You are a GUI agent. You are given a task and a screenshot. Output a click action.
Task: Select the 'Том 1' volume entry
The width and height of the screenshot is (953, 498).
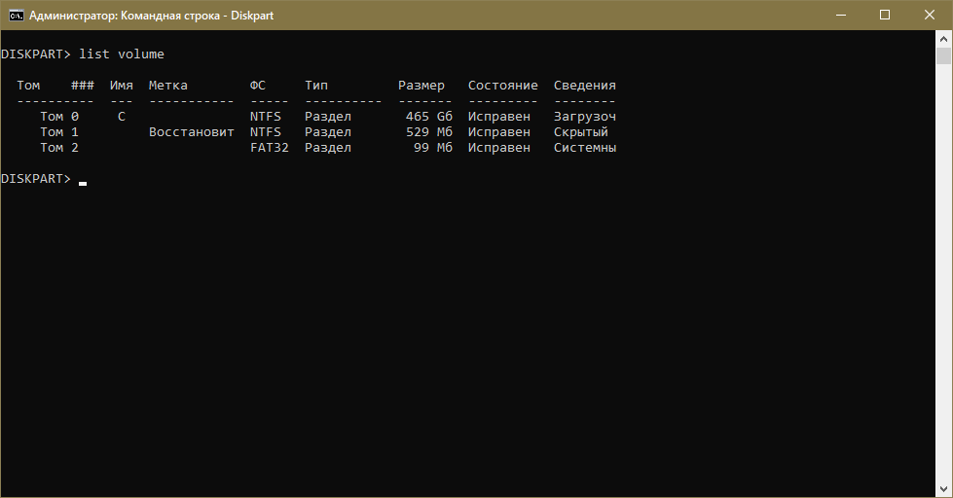[59, 132]
